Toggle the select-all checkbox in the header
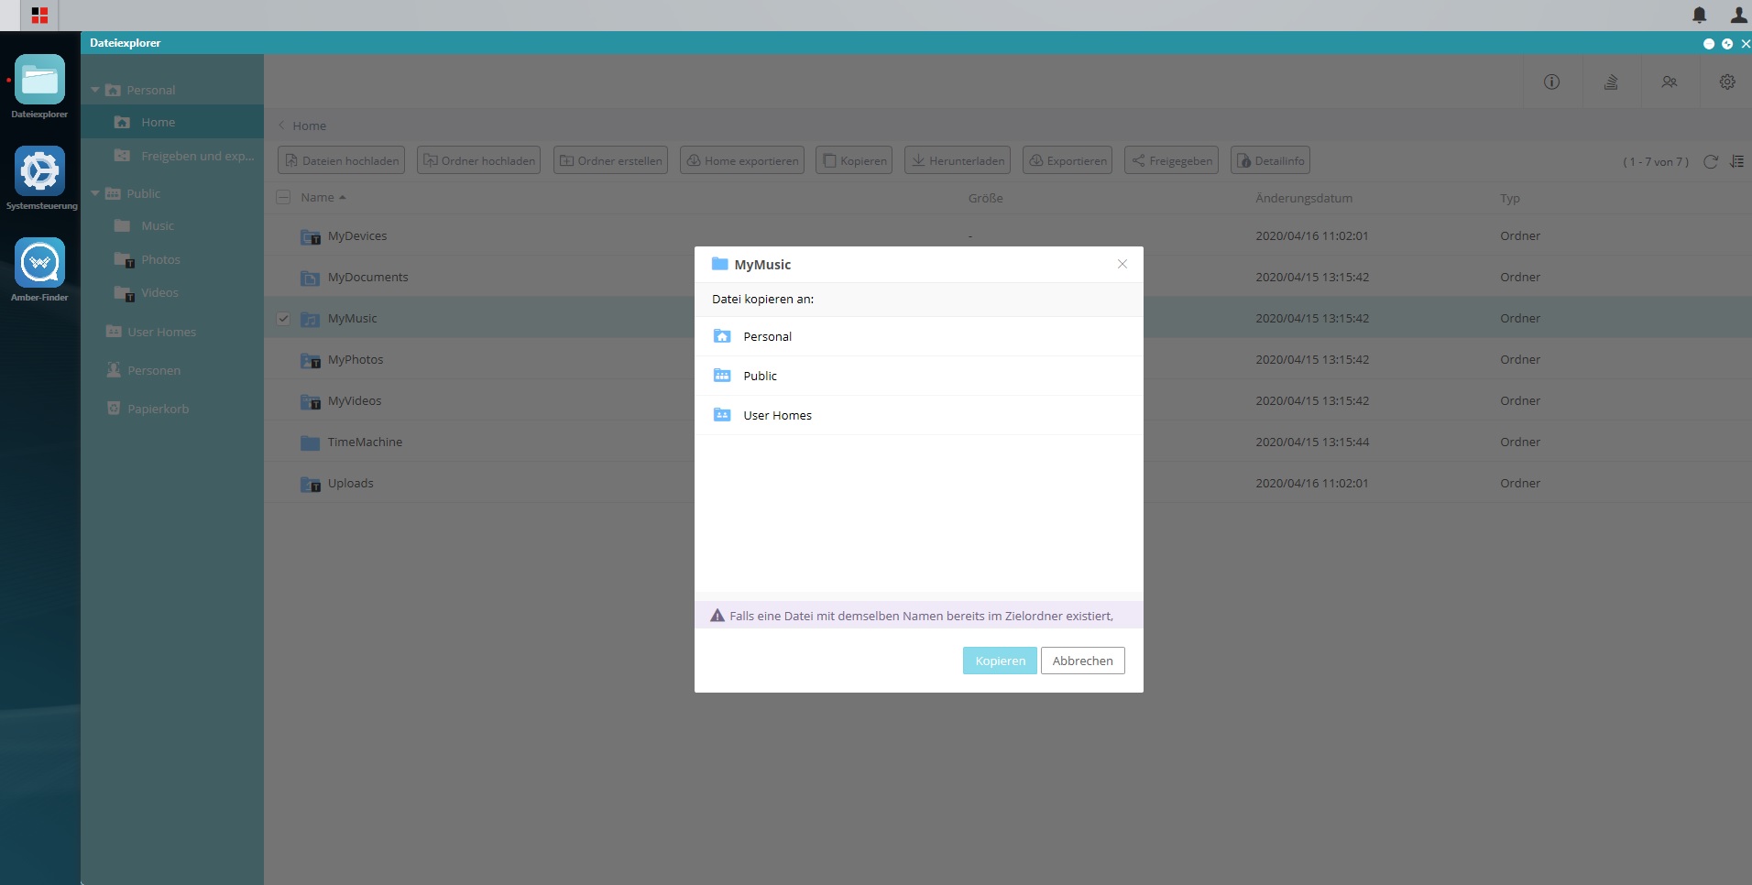The width and height of the screenshot is (1752, 885). (283, 197)
